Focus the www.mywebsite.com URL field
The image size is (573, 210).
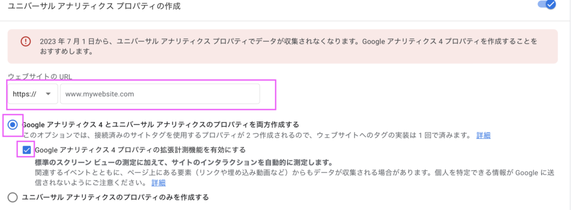pos(160,94)
